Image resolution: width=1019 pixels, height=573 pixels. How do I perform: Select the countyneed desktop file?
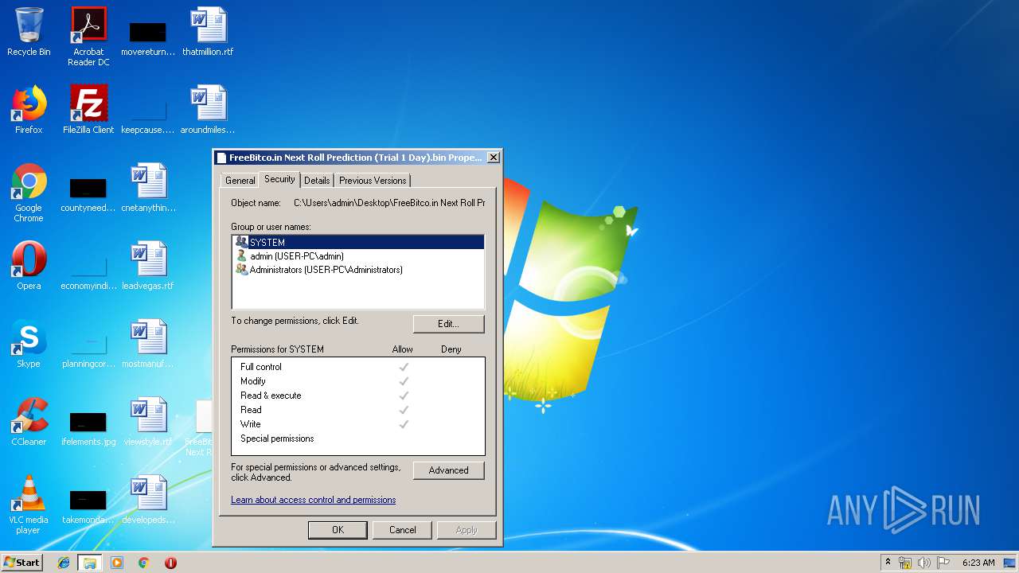88,193
